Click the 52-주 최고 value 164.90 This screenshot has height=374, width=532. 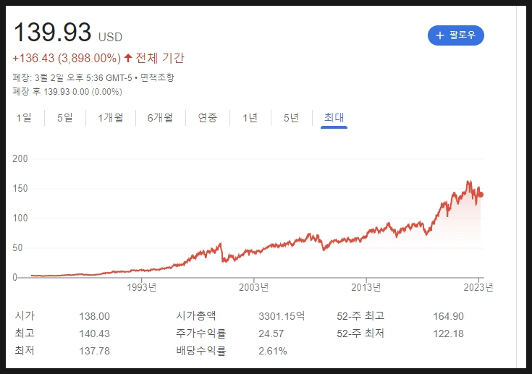448,316
